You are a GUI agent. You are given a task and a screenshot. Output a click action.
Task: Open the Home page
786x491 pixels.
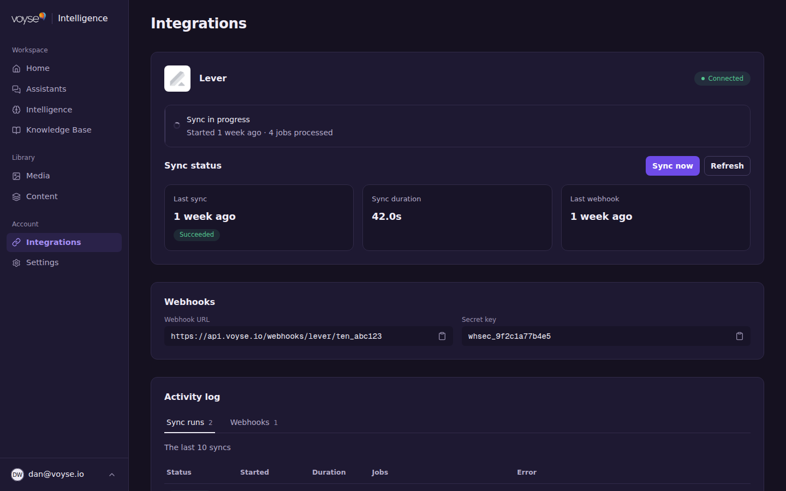coord(64,69)
